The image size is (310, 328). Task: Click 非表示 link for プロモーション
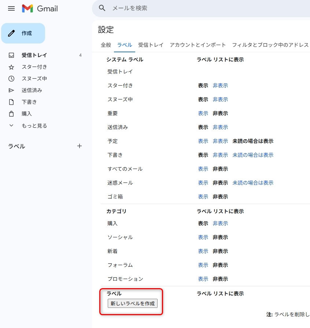coord(219,279)
